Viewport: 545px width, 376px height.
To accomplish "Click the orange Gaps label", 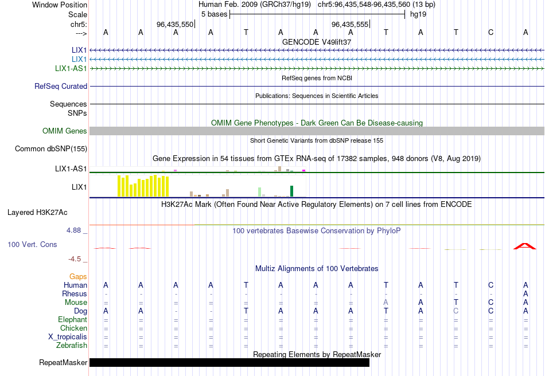I will coord(78,277).
